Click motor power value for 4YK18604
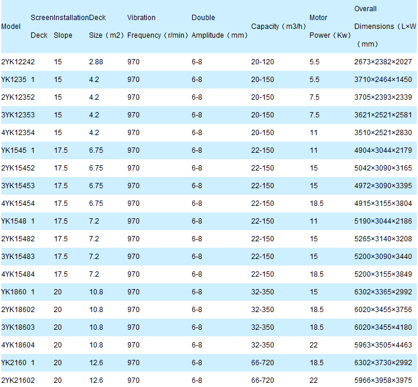The image size is (418, 387). pyautogui.click(x=314, y=345)
